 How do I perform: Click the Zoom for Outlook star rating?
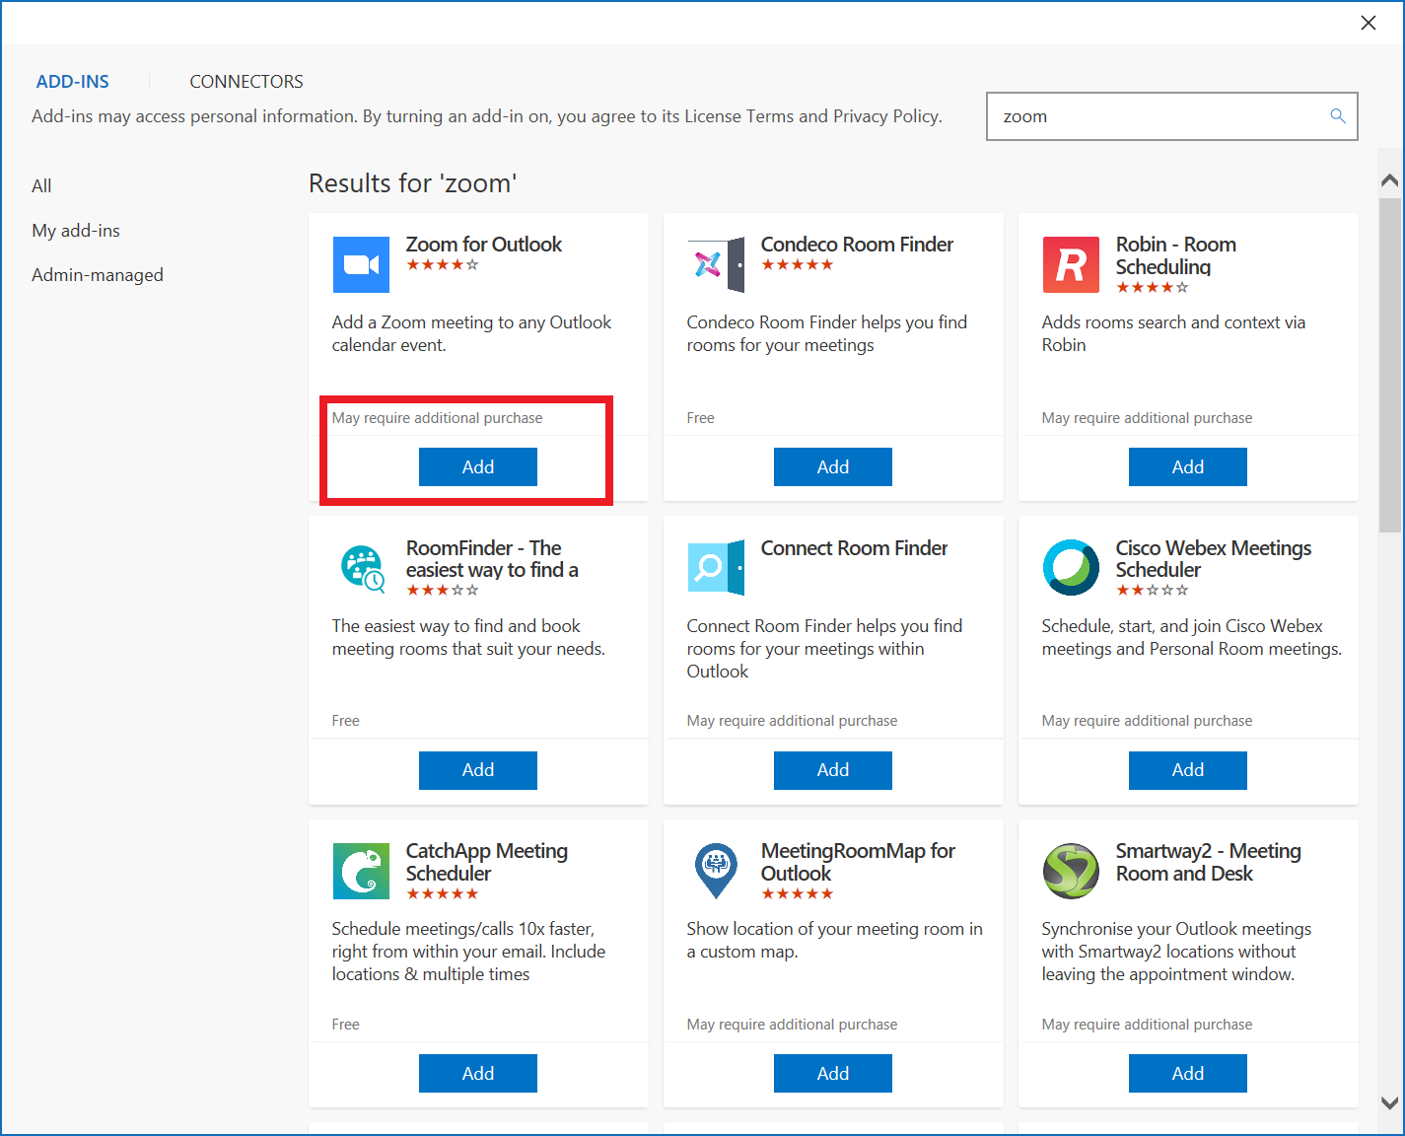point(443,264)
